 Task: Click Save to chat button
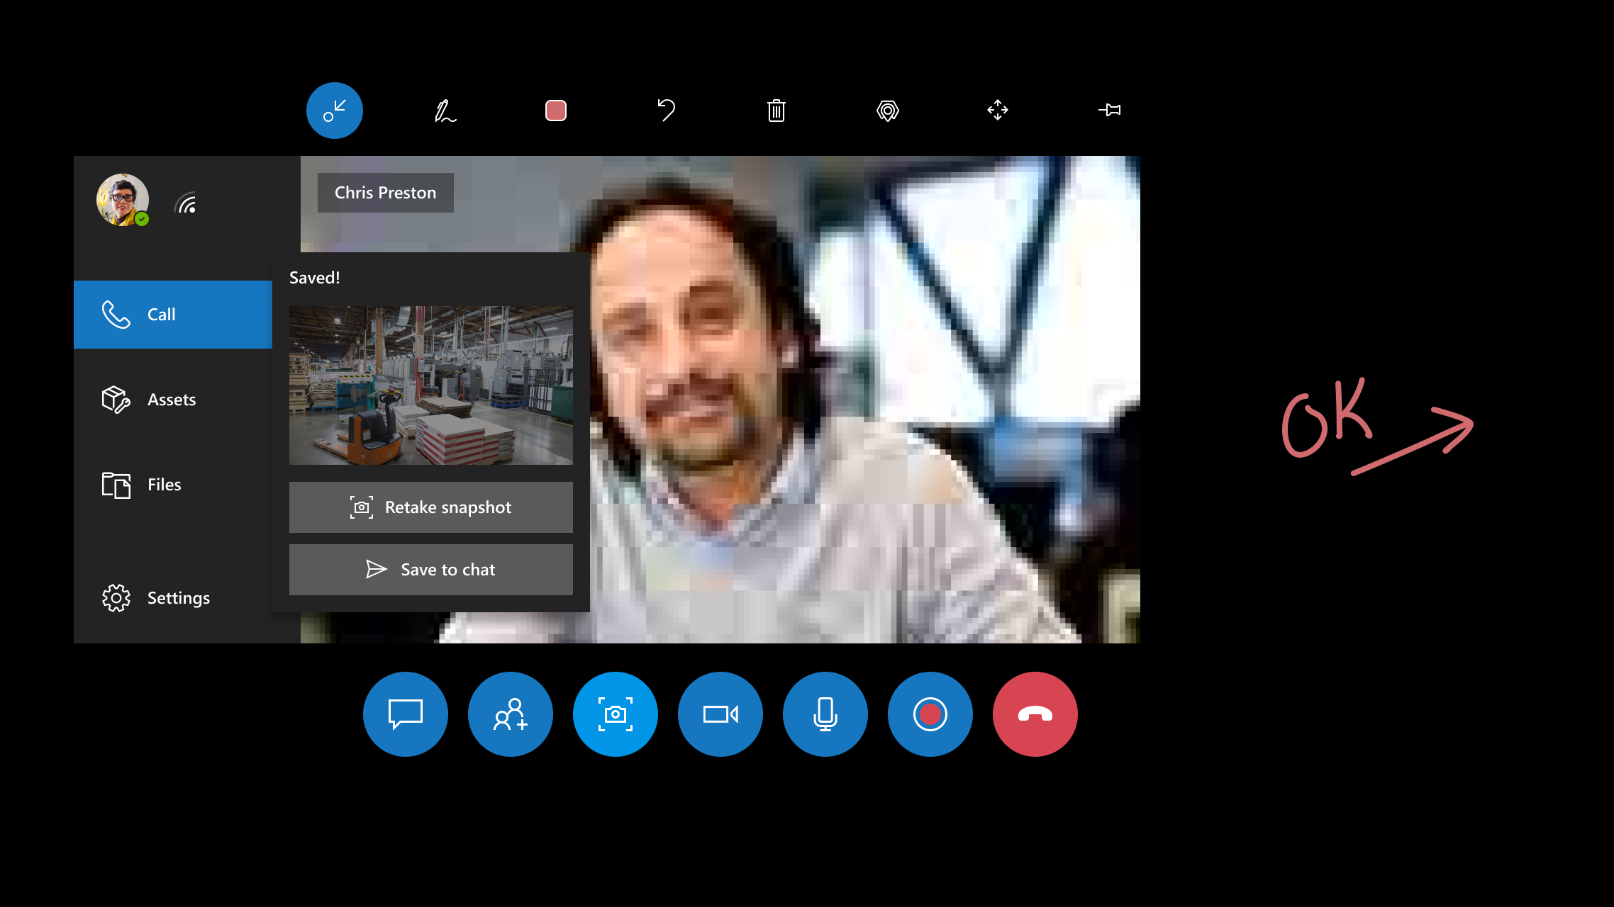tap(431, 569)
